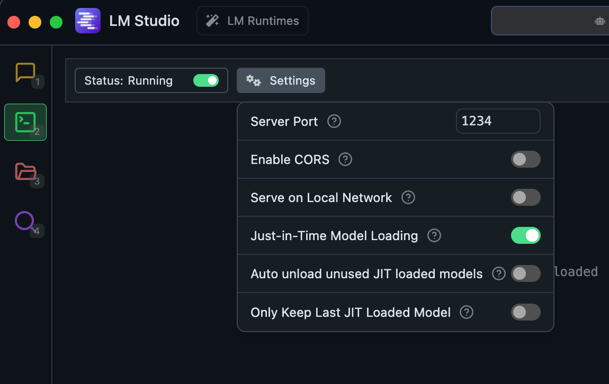Show help for Auto unload unused JIT models
Screen dimensions: 609x384
[499, 273]
